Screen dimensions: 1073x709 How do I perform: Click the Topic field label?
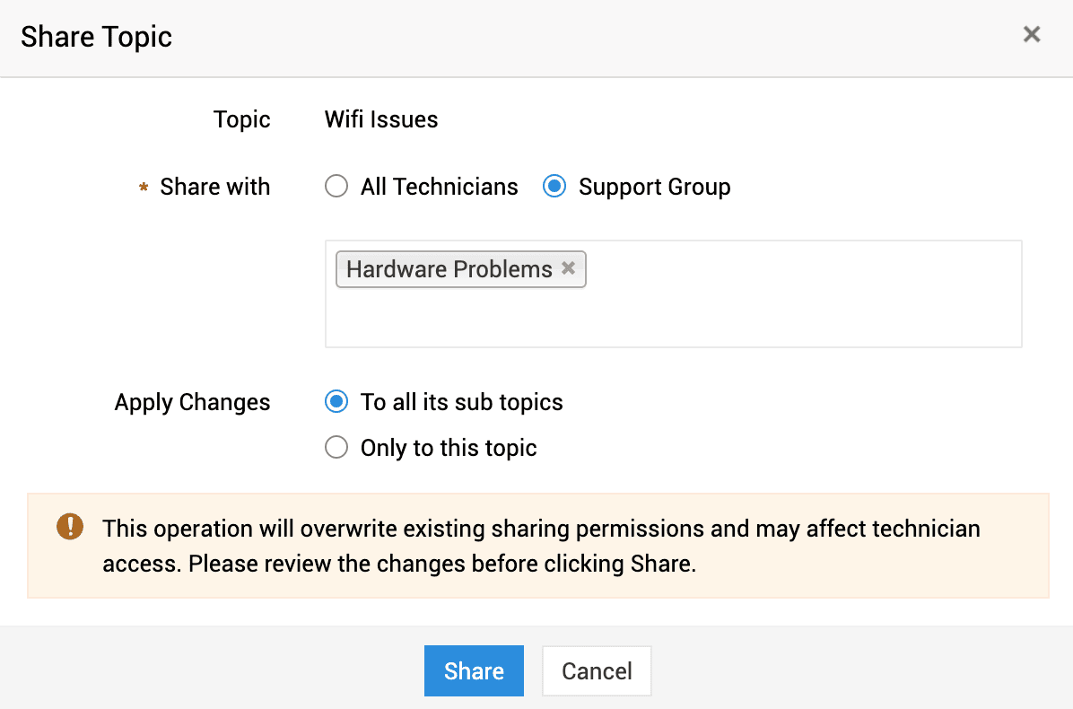coord(241,119)
